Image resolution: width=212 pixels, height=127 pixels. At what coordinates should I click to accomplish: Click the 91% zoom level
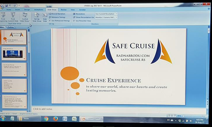(179, 116)
